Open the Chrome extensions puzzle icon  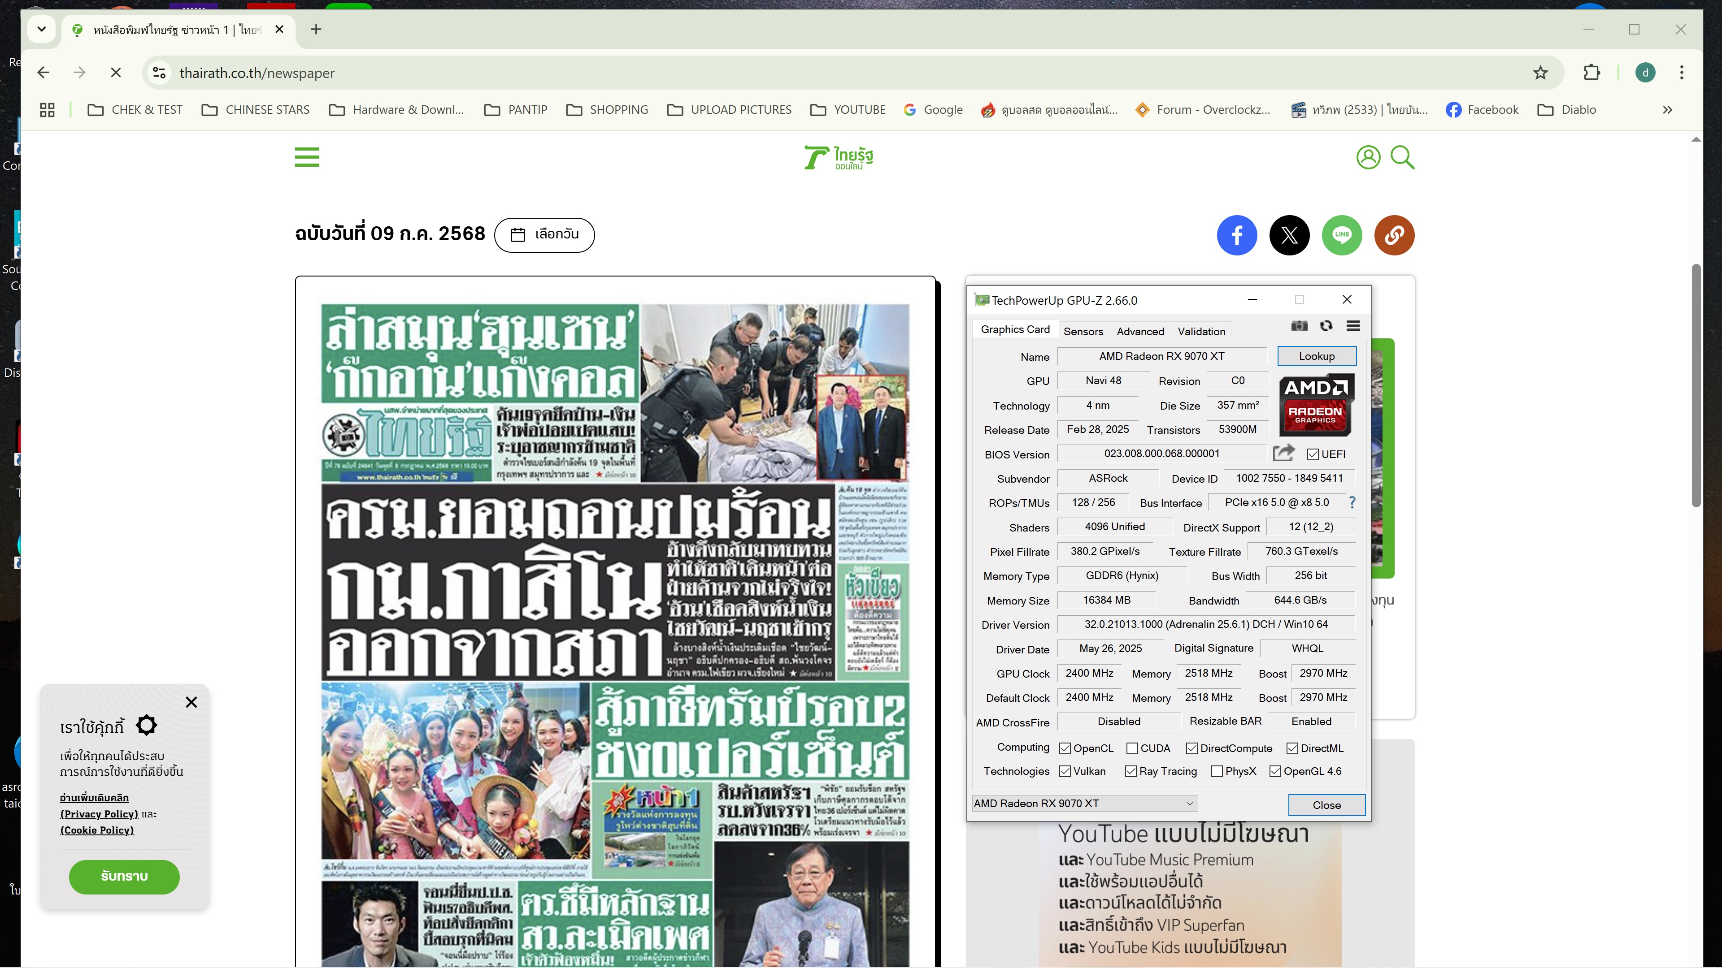1592,73
